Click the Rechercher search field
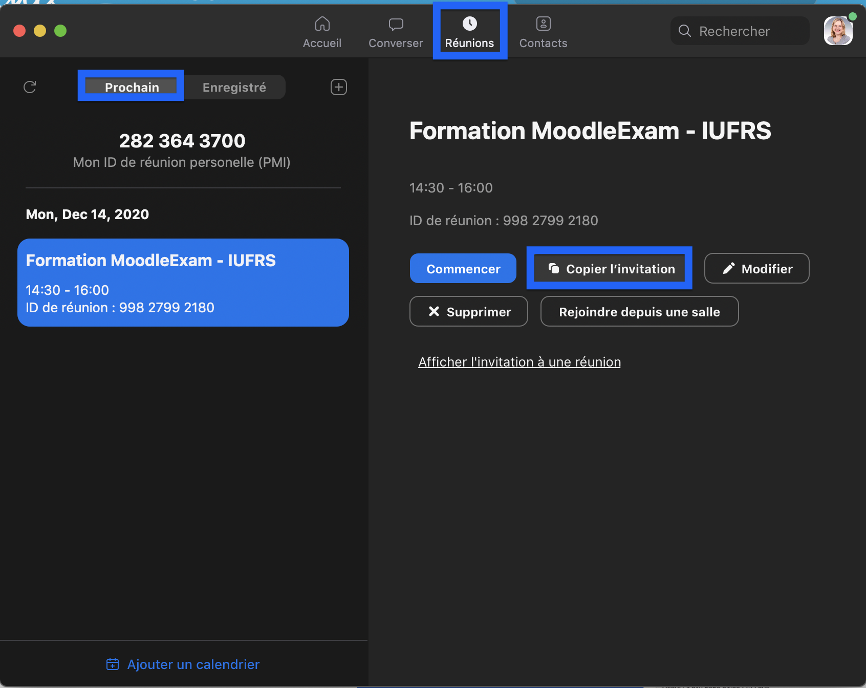The image size is (866, 688). [x=740, y=31]
